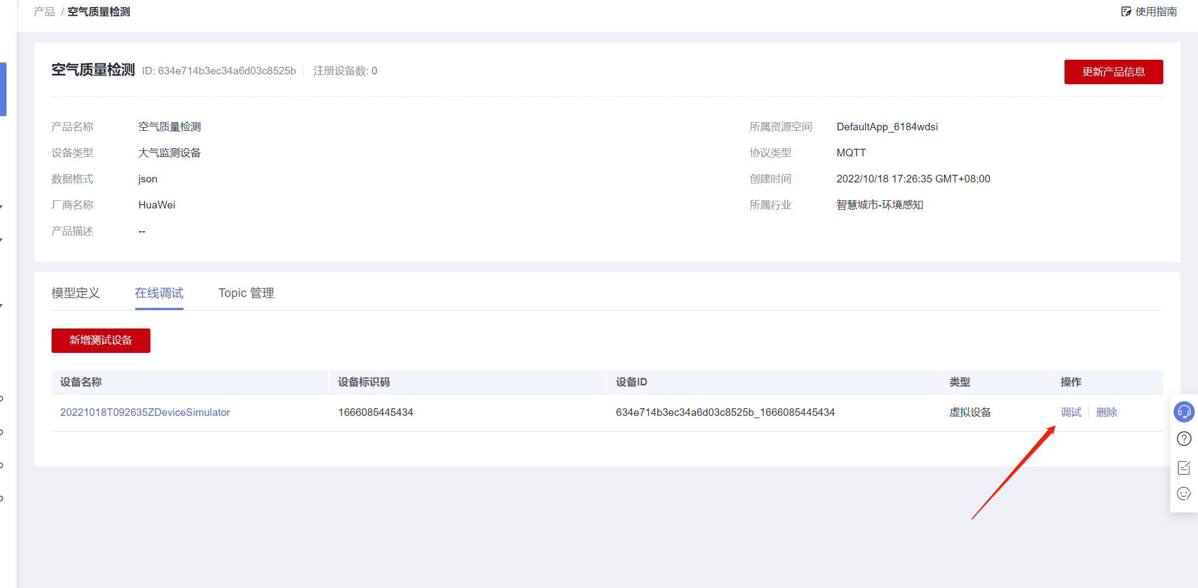Screen dimensions: 1198x588
Task: Click 调试 link for the virtual device
Action: point(1071,413)
